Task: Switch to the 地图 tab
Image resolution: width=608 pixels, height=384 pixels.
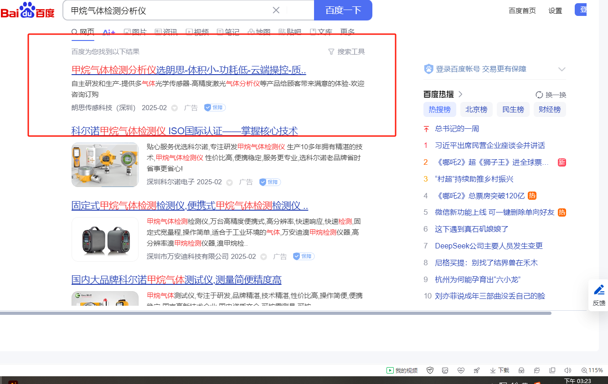Action: click(x=259, y=32)
